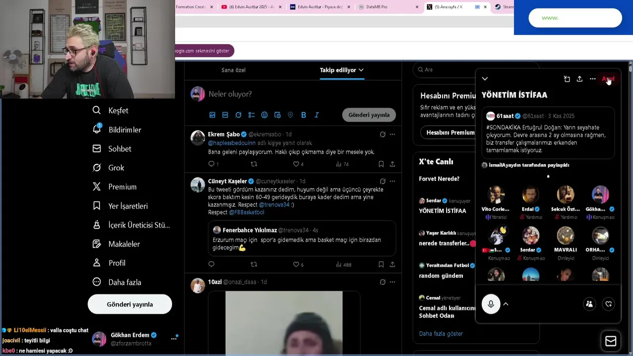633x356 pixels.
Task: Open @haplessbedouinn mention link
Action: point(231,143)
